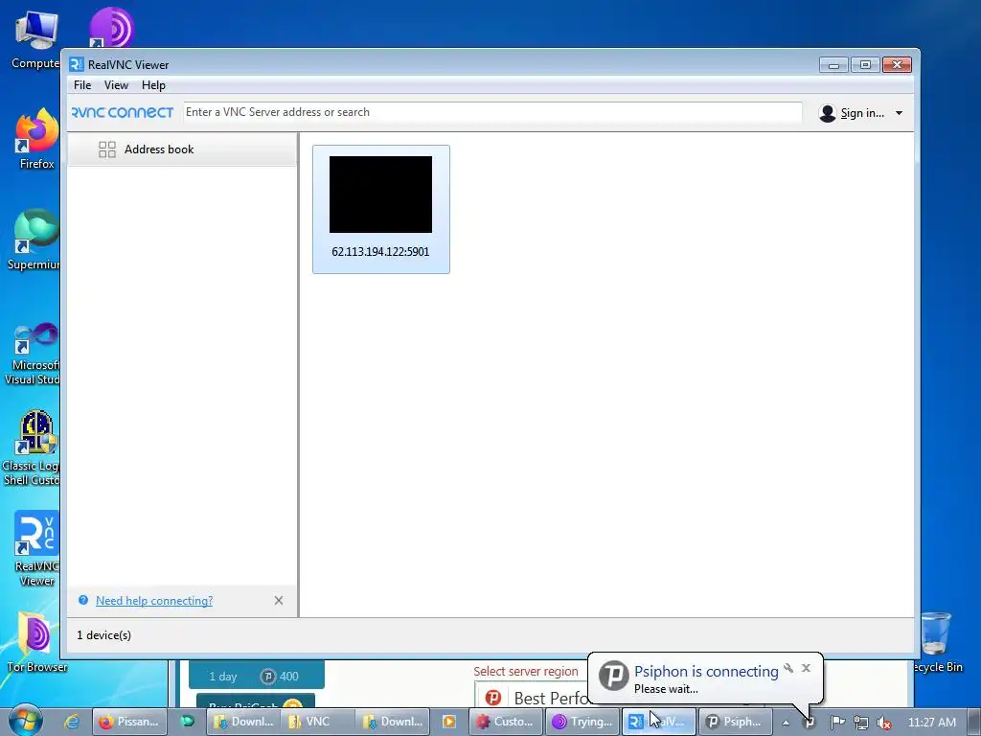Click the 11:27 AM taskbar clock
This screenshot has width=981, height=736.
[x=931, y=723]
